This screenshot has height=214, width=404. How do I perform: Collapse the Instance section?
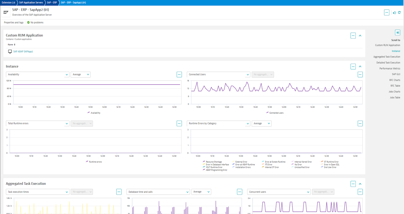(360, 67)
